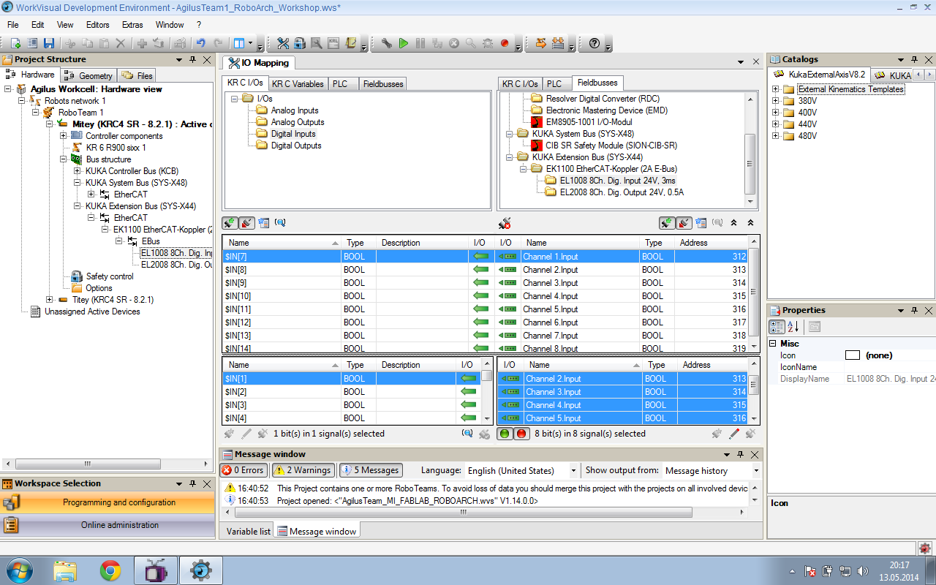936x585 pixels.
Task: Expand External Kinematics Templates catalog folder
Action: (776, 89)
